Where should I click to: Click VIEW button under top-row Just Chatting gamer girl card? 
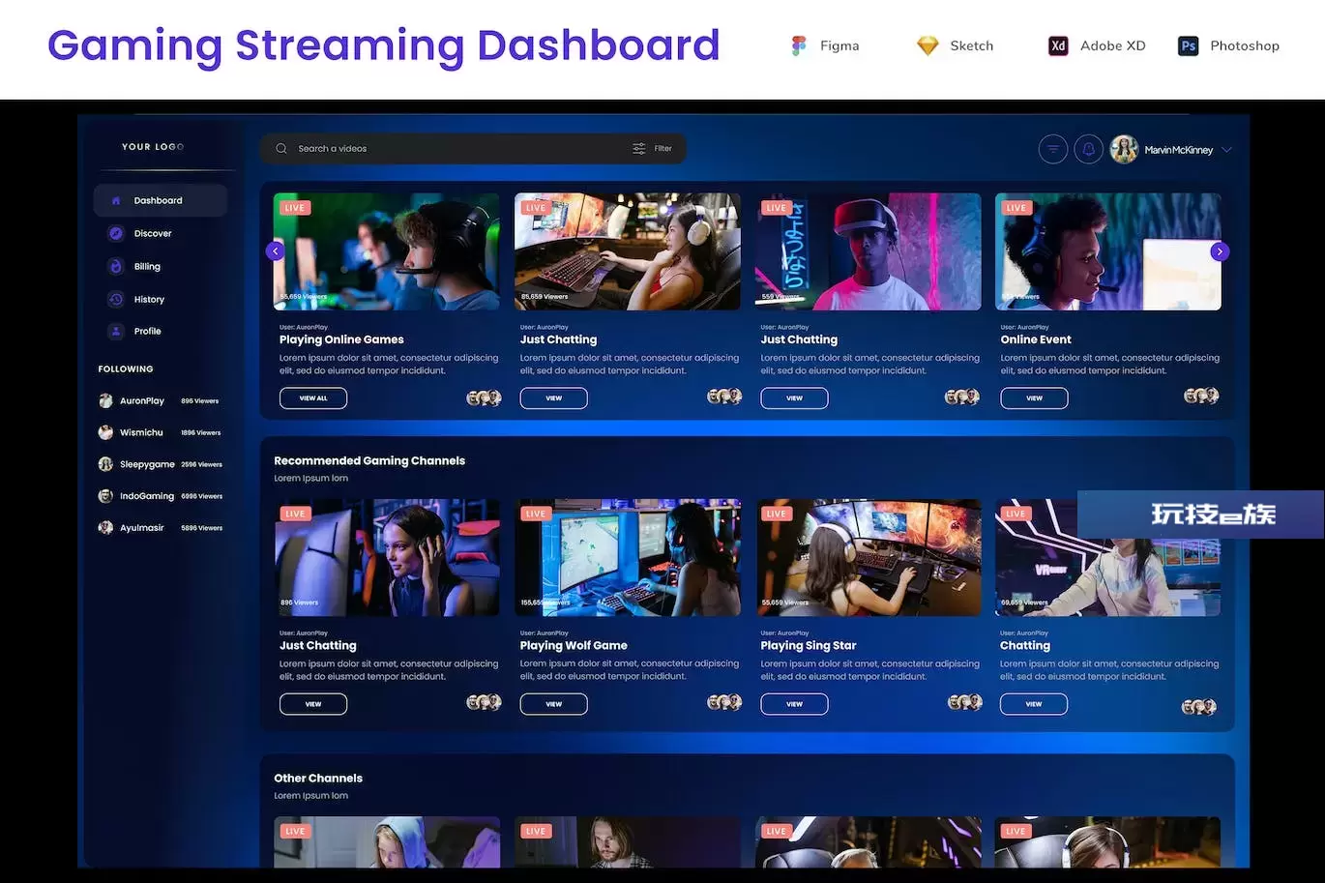[x=553, y=398]
